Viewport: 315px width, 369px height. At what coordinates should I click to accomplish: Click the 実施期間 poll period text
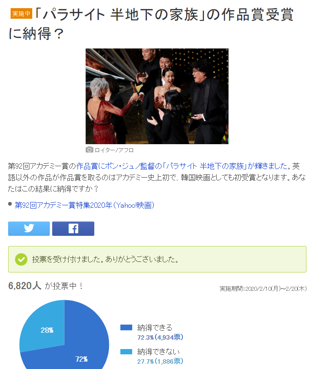pyautogui.click(x=263, y=288)
